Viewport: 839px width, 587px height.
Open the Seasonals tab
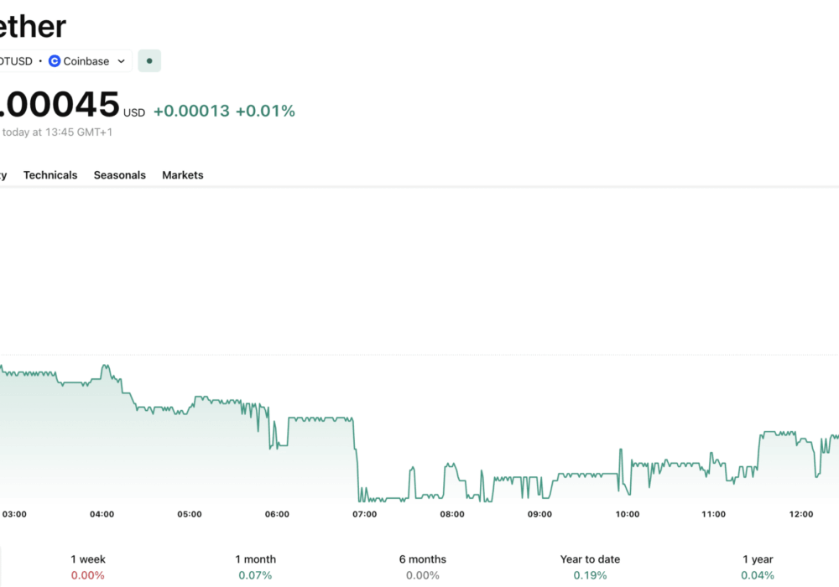click(119, 175)
